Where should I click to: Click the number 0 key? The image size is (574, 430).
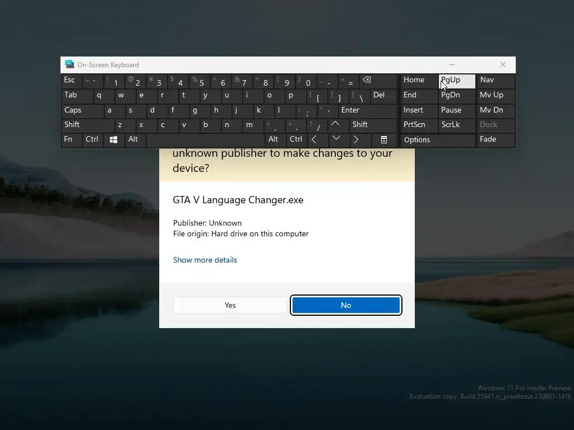pos(306,81)
